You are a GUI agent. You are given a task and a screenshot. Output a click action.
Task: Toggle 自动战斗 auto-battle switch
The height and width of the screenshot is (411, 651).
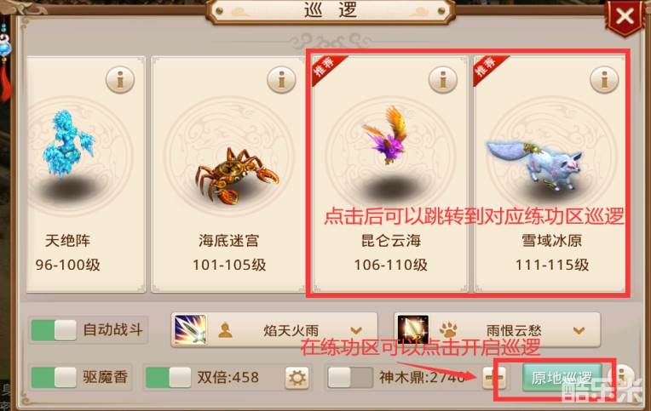point(54,330)
